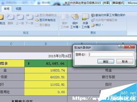This screenshot has height=102, width=137.
Task: Switch to the View (视图) ribbon tab
Action: click(x=18, y=9)
